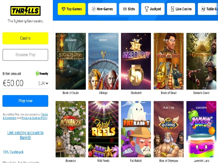Click the card icon on Live Casino
Image resolution: width=218 pixels, height=163 pixels.
point(172,9)
